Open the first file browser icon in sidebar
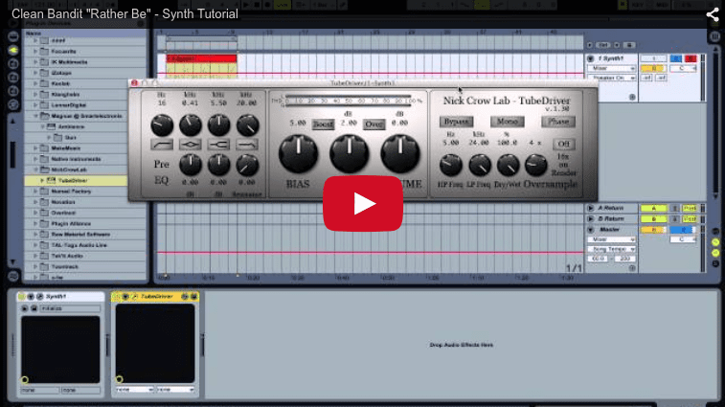 [13, 64]
